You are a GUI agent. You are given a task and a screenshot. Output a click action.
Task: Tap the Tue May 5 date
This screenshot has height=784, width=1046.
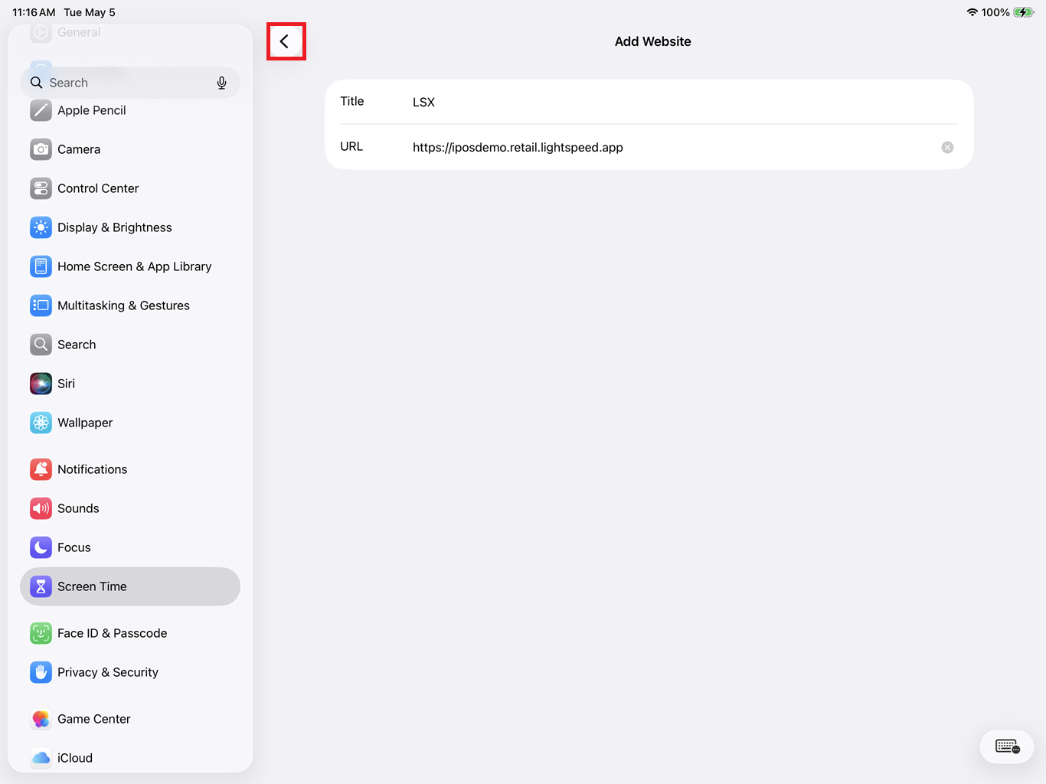[90, 12]
